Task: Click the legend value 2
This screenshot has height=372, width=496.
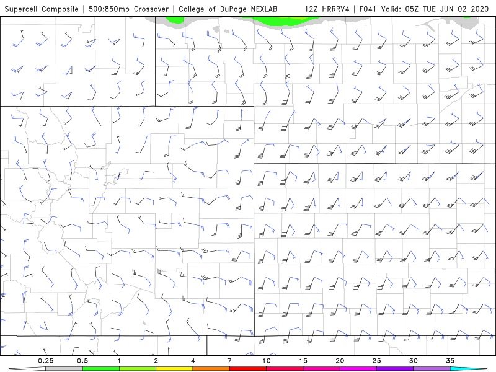Action: click(156, 361)
